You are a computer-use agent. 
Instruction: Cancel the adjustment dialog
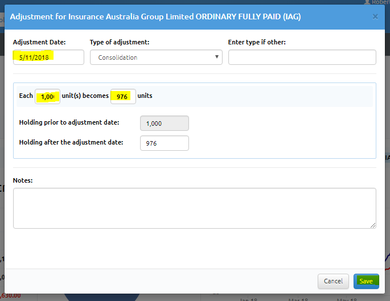pos(333,281)
